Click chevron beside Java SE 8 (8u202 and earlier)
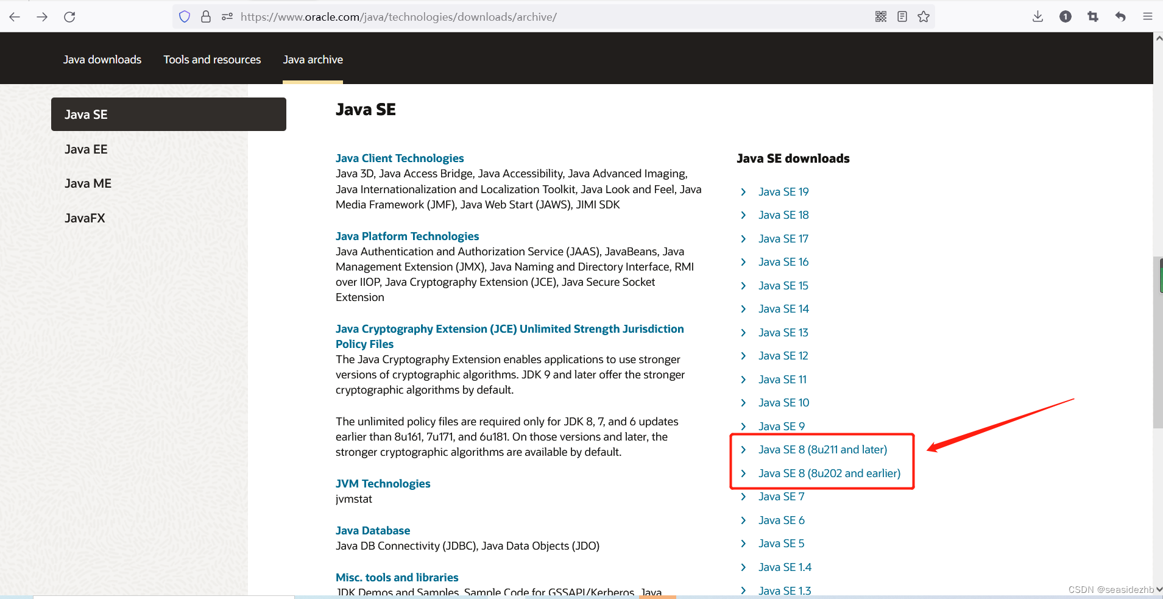The height and width of the screenshot is (599, 1163). (x=743, y=473)
